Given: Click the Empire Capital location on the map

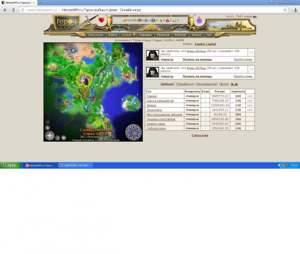Looking at the screenshot, I should coord(84,80).
